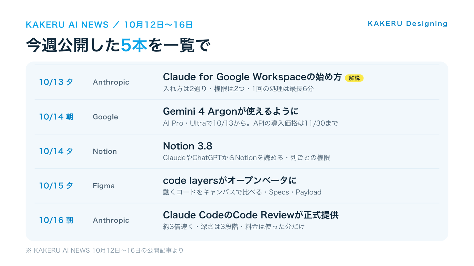This screenshot has width=474, height=266.
Task: Click the subtitle "約3倍速く・深さは3段階・料金は使った分だけ"
Action: pyautogui.click(x=234, y=227)
